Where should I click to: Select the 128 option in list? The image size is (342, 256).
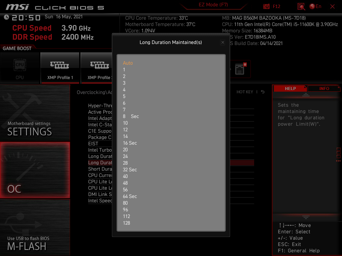[126, 223]
